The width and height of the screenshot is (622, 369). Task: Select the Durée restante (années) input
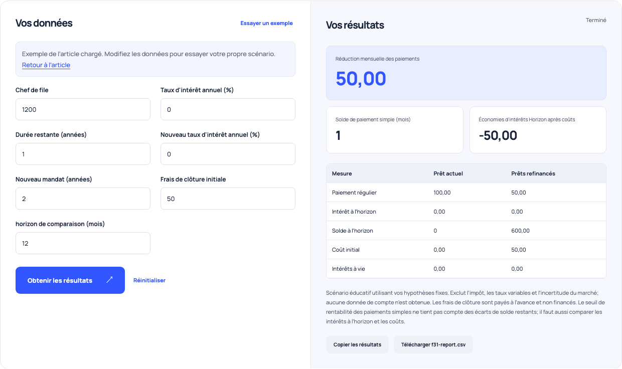click(83, 154)
